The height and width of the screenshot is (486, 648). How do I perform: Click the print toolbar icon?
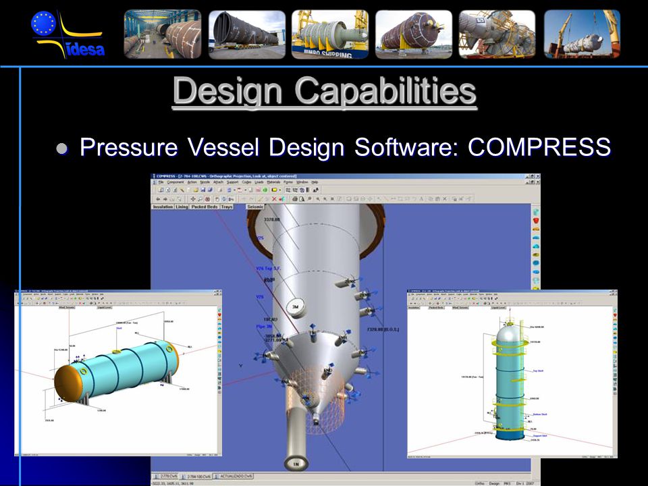(295, 198)
